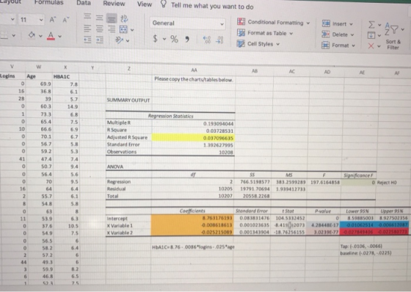Click the Decrease Indent icon
The image size is (411, 292).
click(x=87, y=40)
